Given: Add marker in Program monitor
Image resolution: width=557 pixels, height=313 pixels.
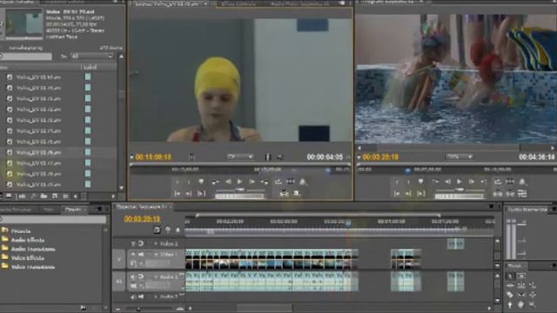Looking at the screenshot, I should (420, 182).
